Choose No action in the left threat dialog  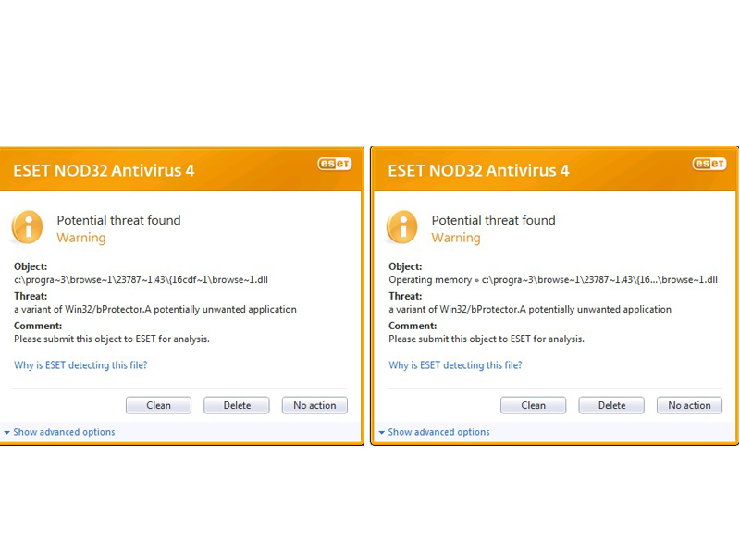(314, 405)
